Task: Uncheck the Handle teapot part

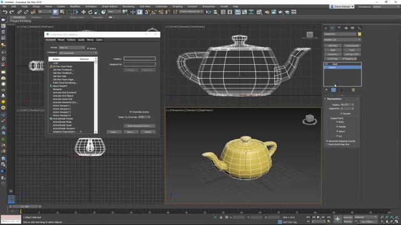Action: coord(337,126)
